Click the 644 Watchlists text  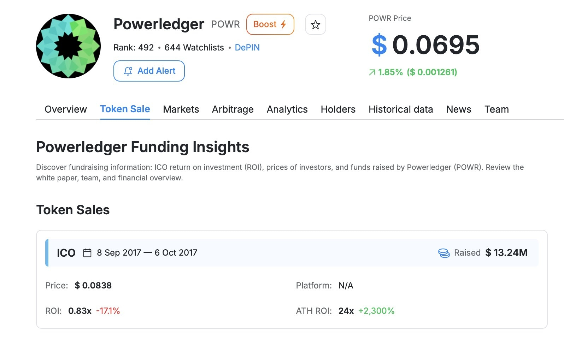tap(194, 48)
